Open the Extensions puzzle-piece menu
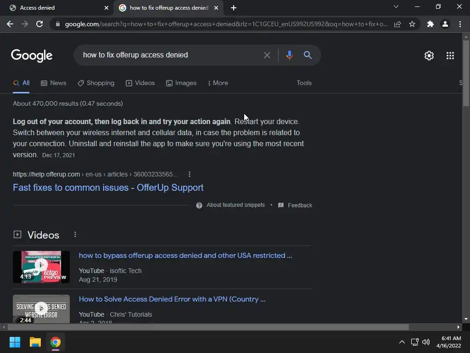Image resolution: width=470 pixels, height=353 pixels. click(x=431, y=24)
